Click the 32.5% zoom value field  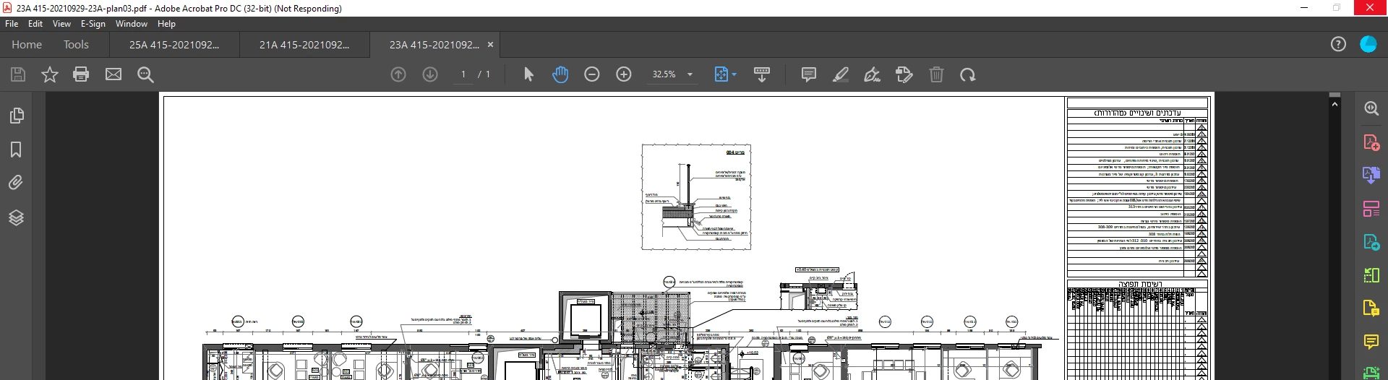[664, 74]
